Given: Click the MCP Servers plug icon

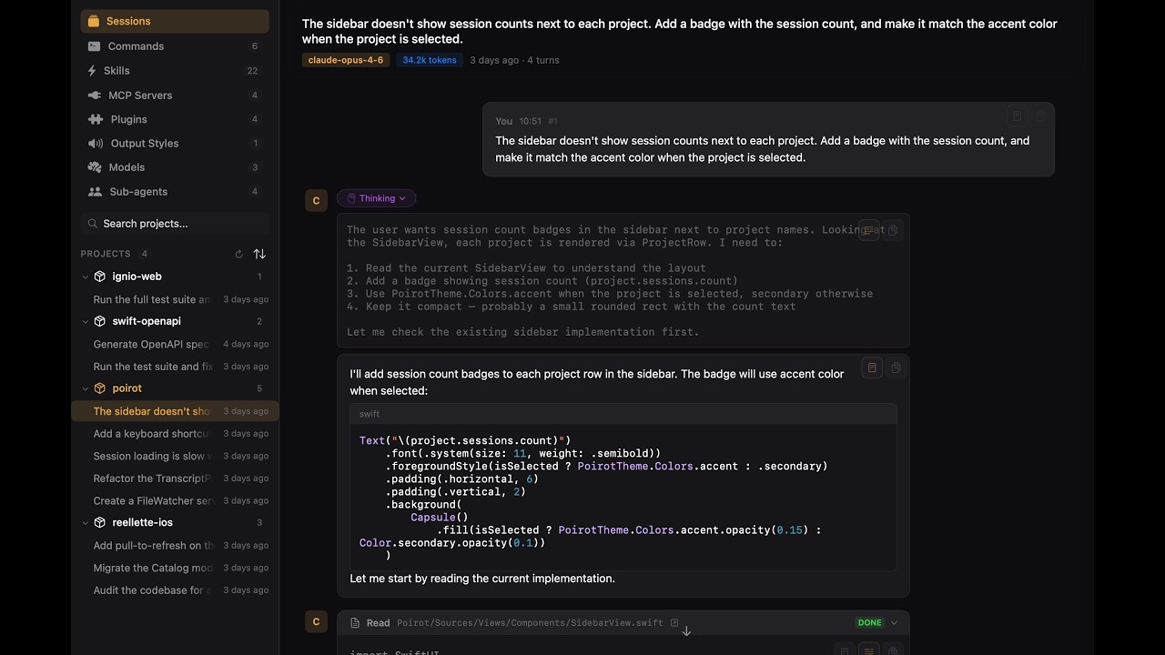Looking at the screenshot, I should pos(94,96).
